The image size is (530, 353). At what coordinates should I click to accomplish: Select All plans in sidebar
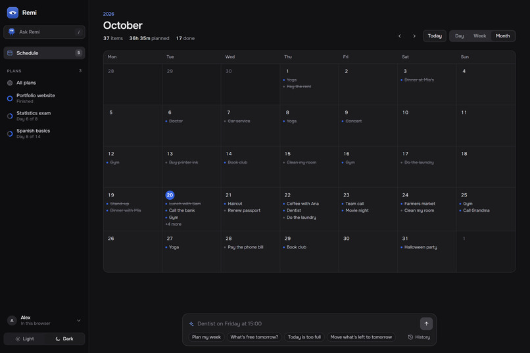point(44,83)
